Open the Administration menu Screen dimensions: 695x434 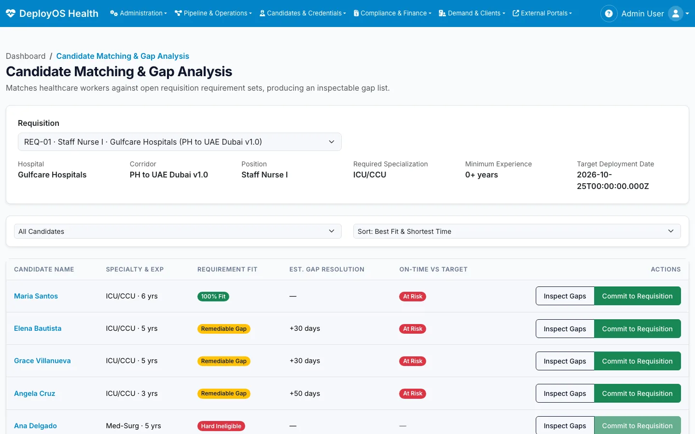(139, 14)
